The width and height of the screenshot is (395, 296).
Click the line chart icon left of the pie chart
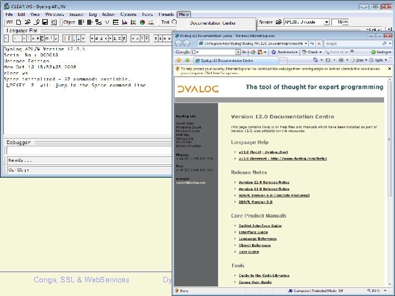click(x=133, y=22)
